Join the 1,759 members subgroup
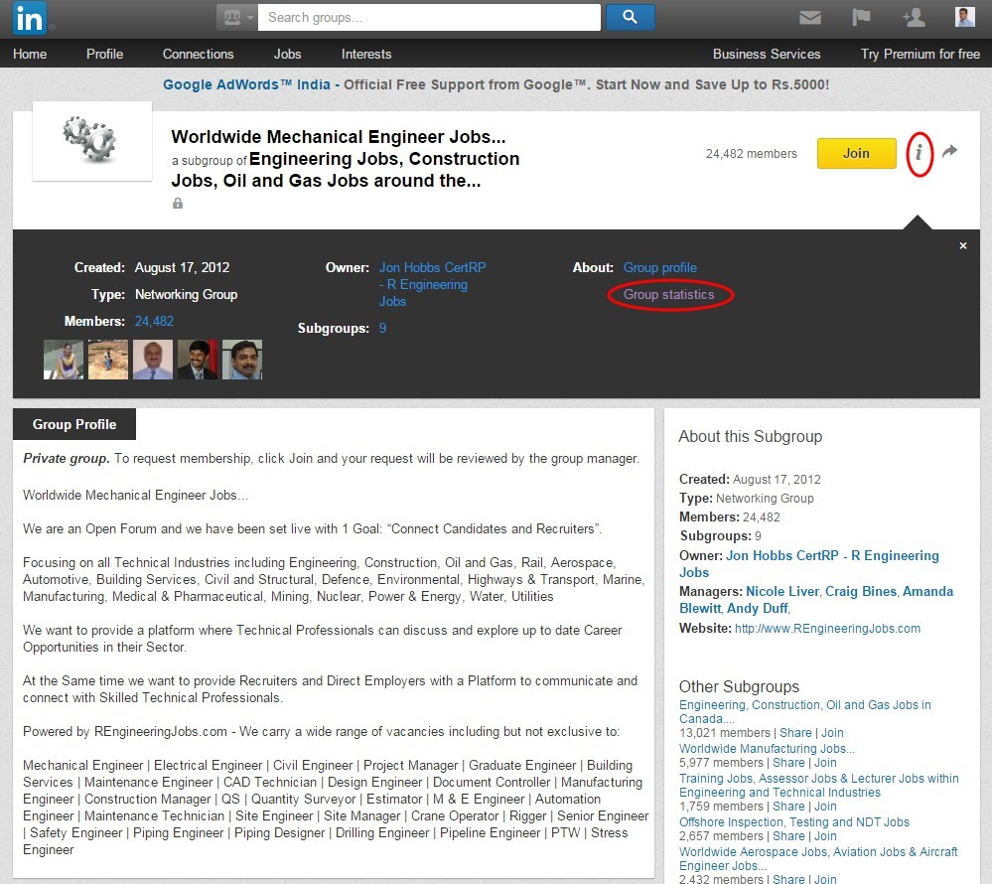 (825, 807)
